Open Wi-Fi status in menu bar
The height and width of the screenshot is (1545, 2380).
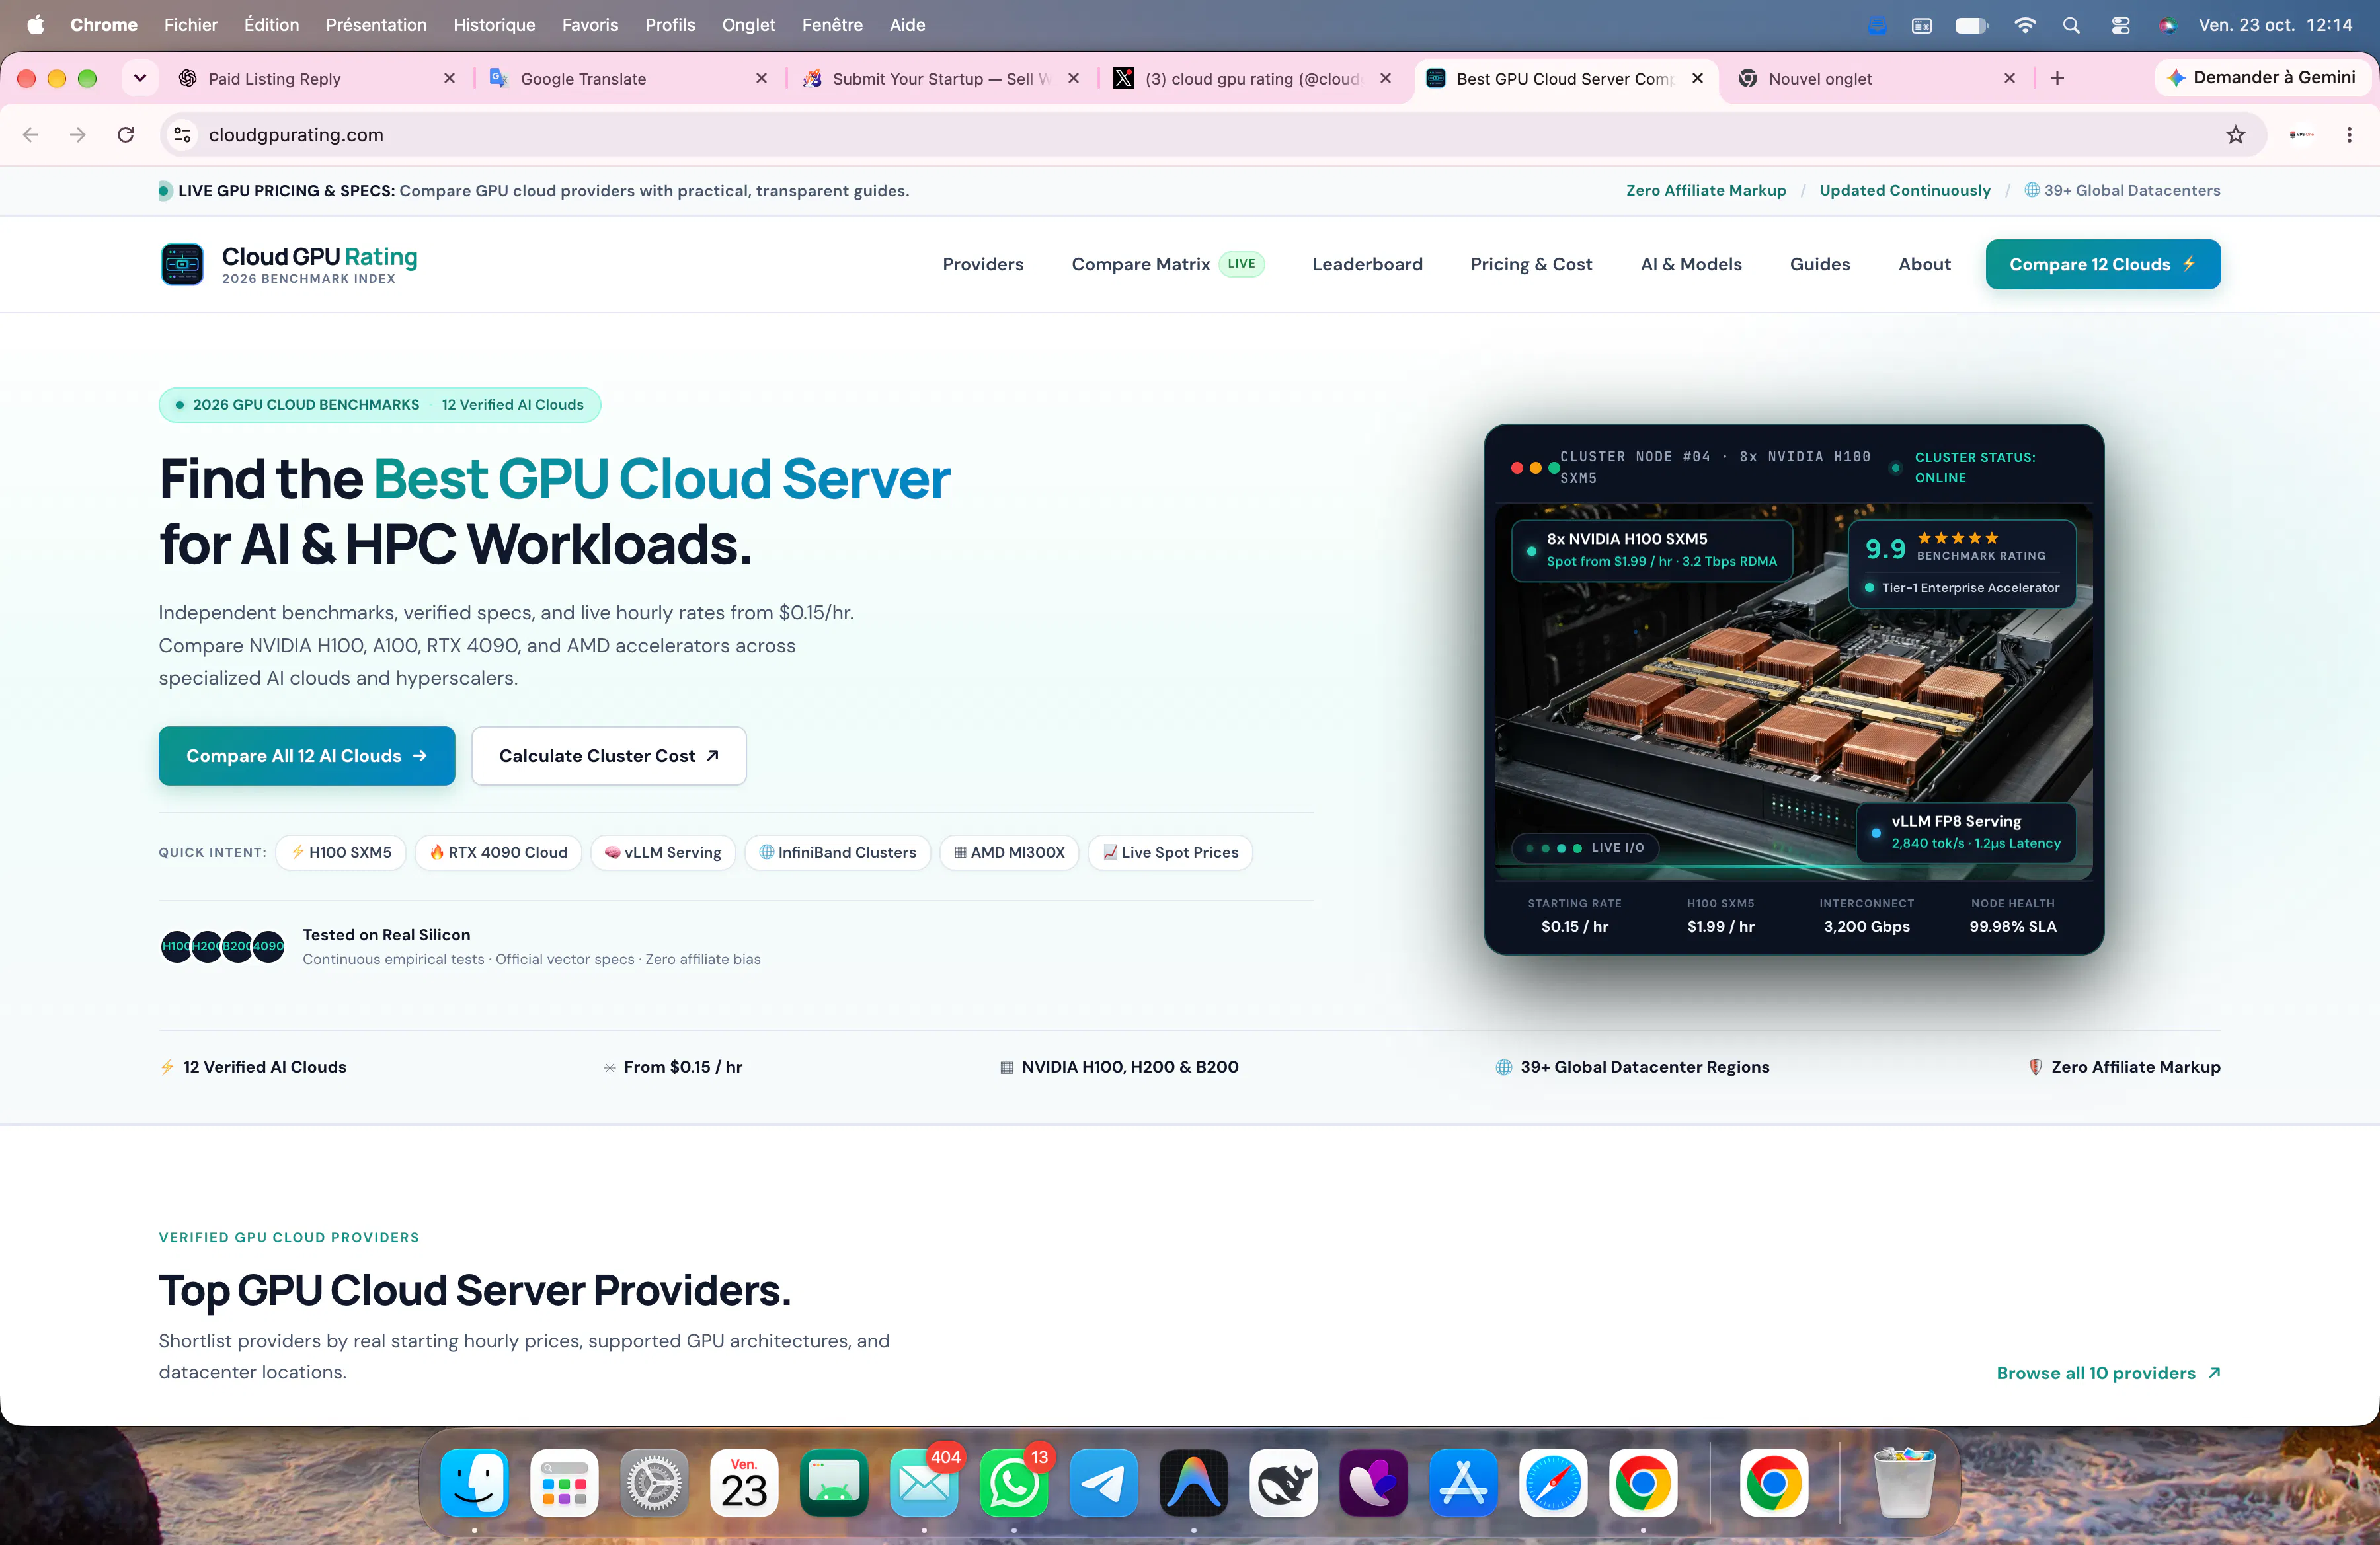(2025, 25)
